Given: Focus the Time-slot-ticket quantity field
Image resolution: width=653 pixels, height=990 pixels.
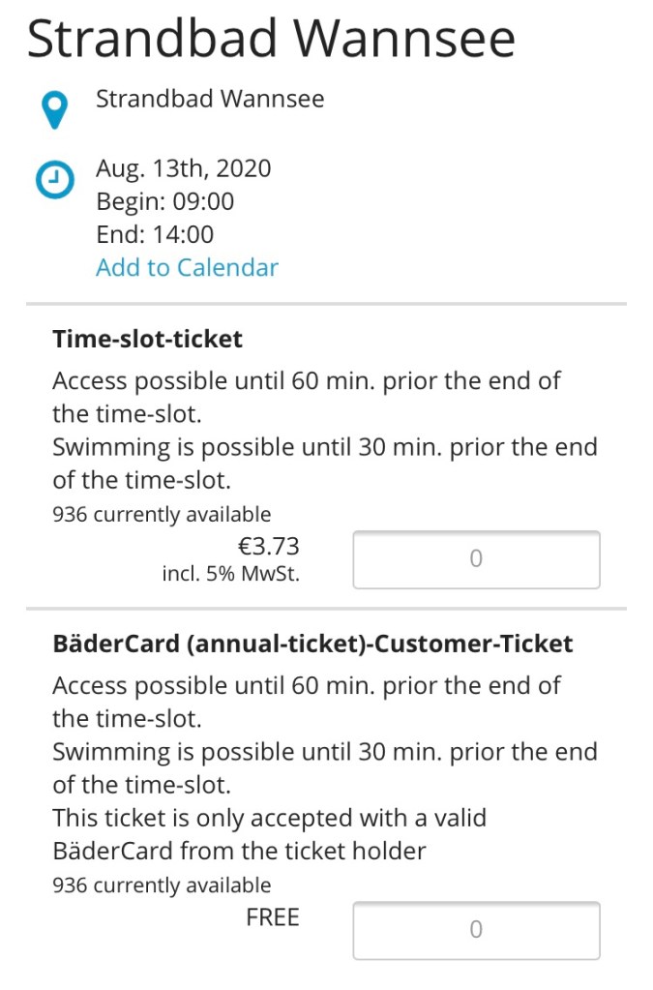Looking at the screenshot, I should (476, 559).
